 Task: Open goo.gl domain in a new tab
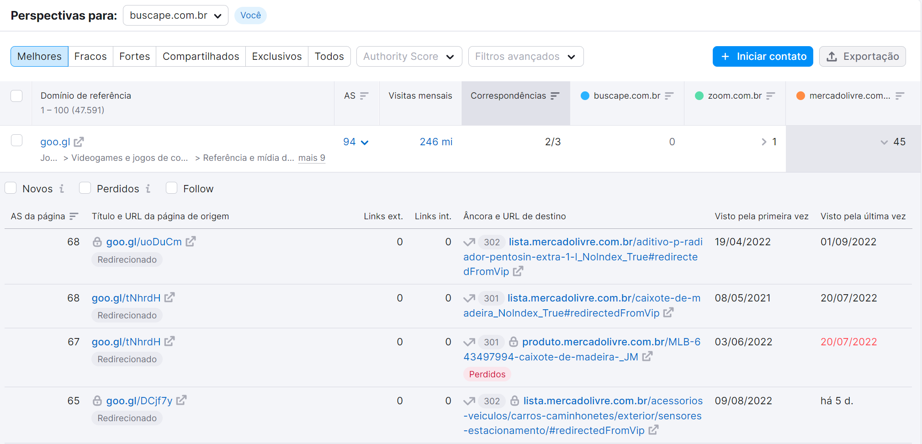[x=79, y=142]
